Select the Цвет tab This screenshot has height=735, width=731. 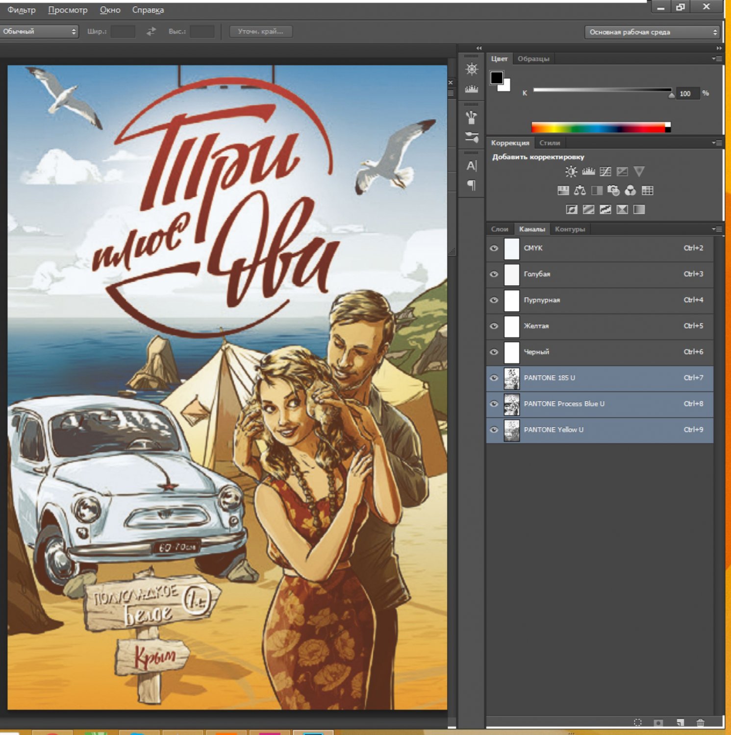click(499, 59)
